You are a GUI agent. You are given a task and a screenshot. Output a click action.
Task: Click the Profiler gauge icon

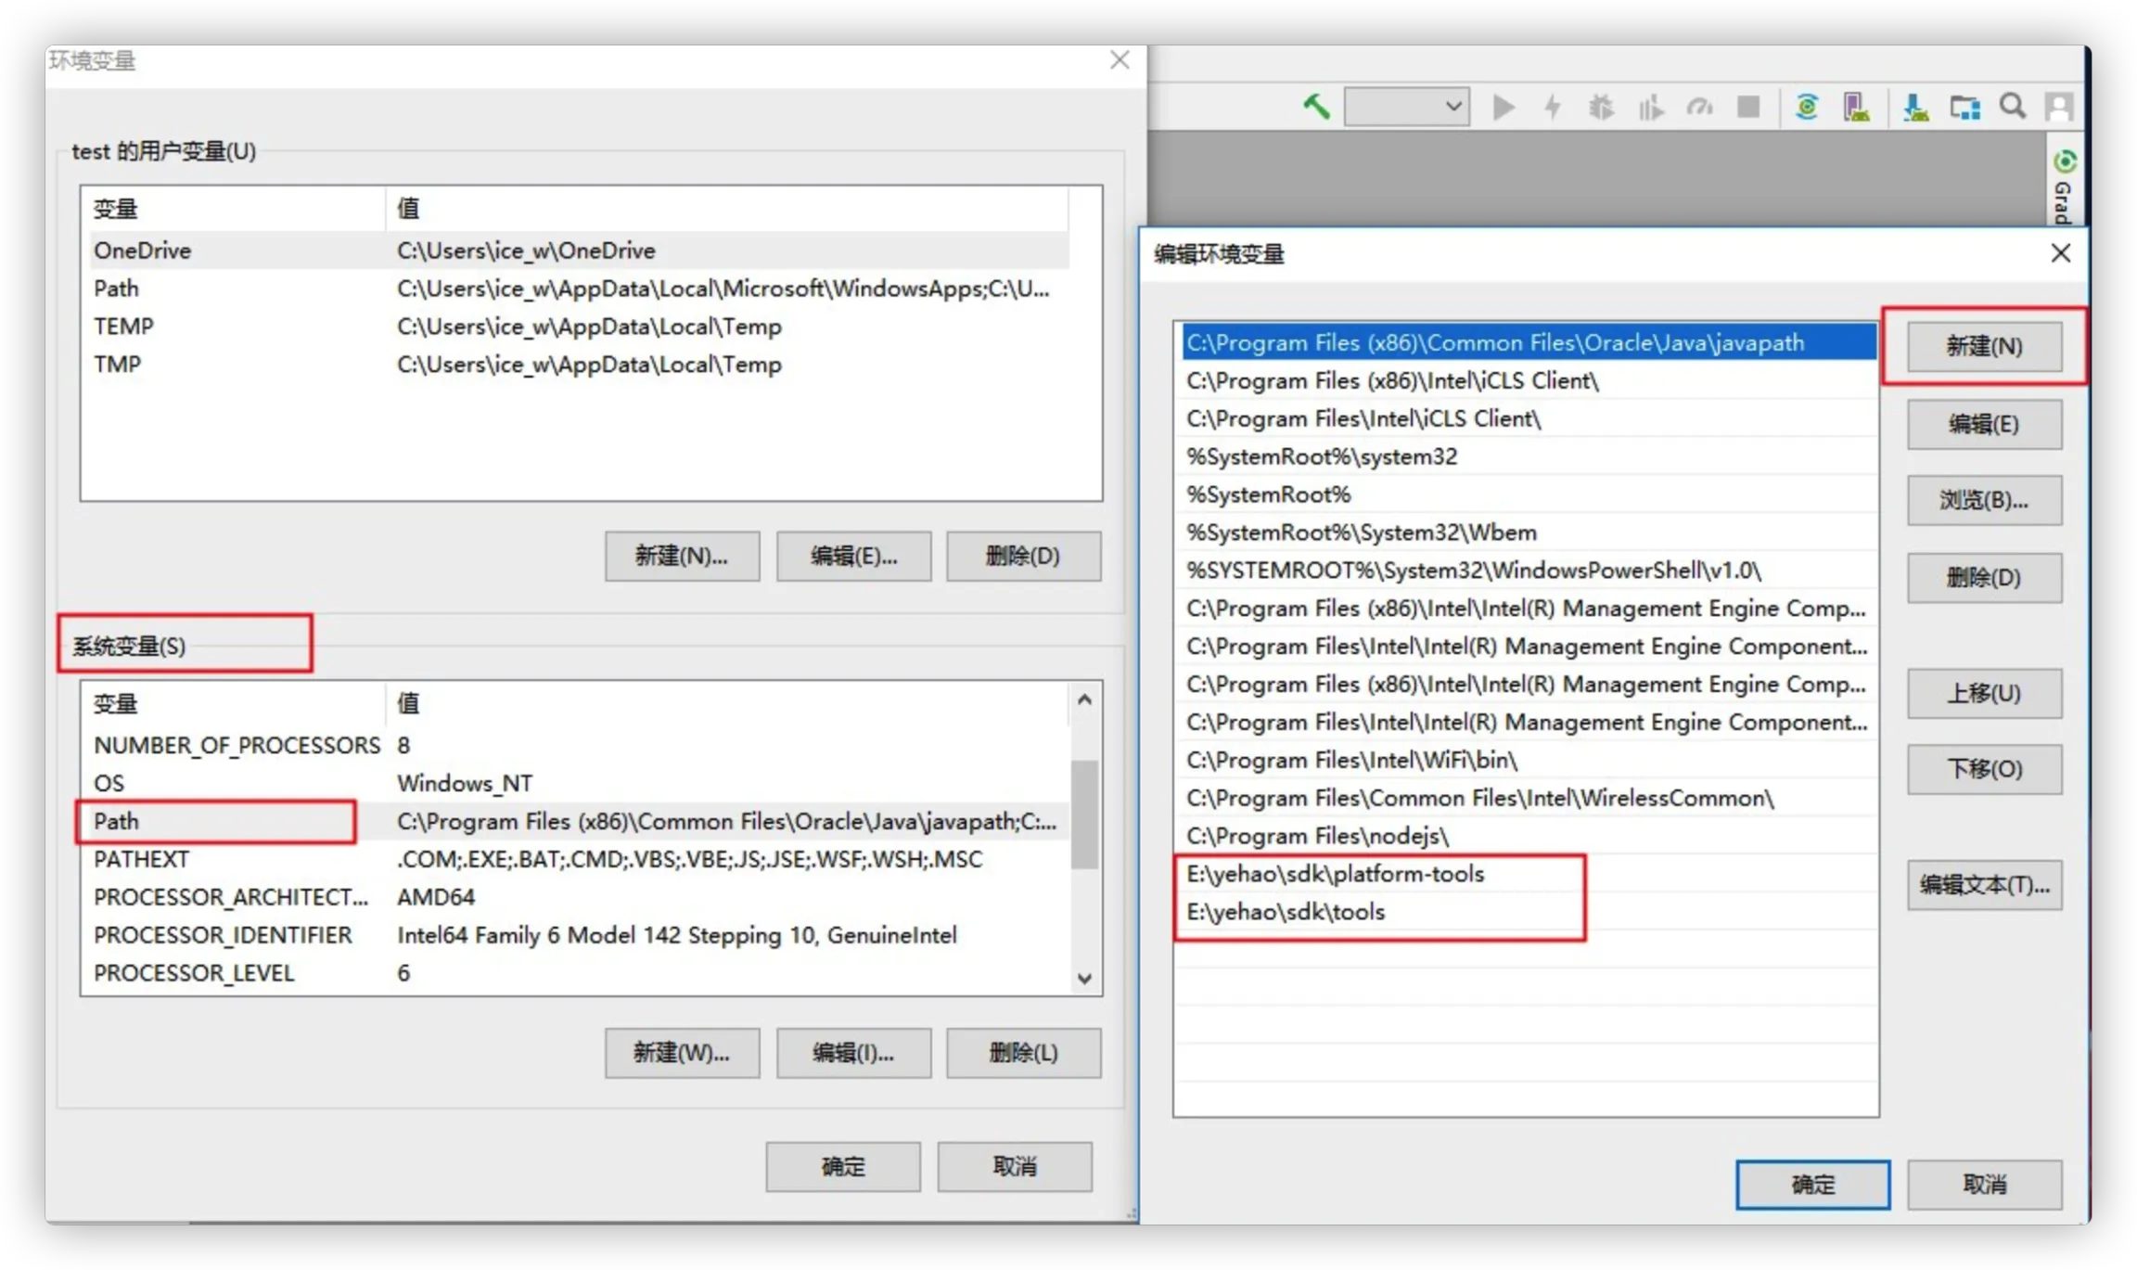(x=1699, y=108)
